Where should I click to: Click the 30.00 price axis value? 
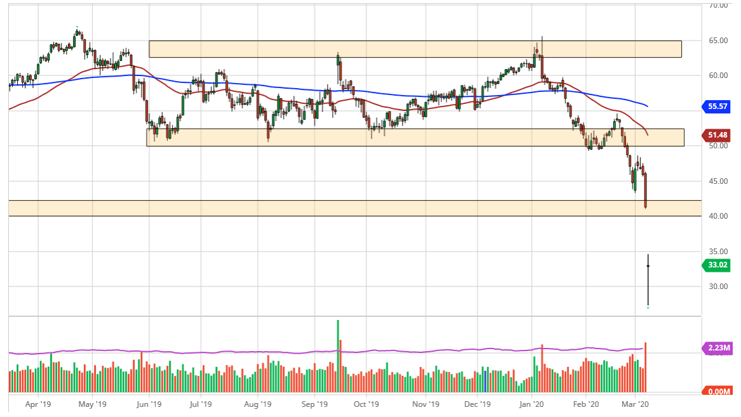coord(718,286)
